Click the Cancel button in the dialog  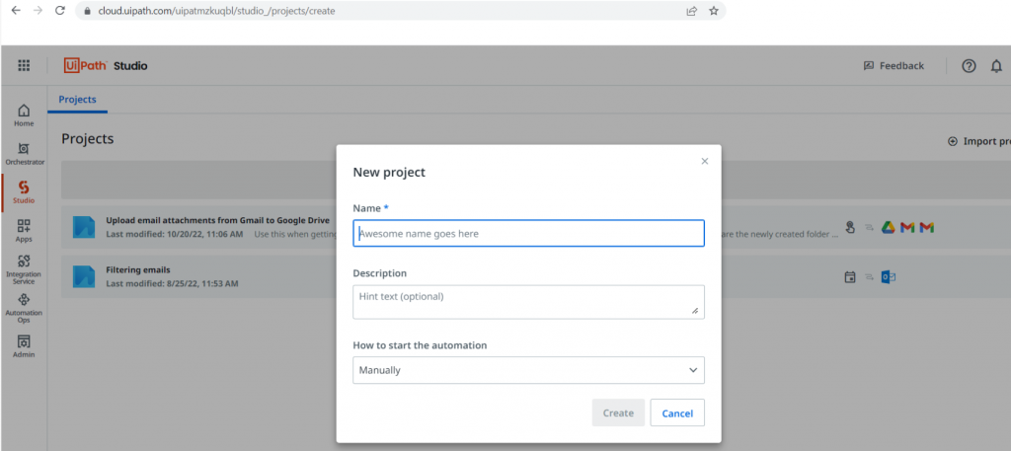click(x=677, y=413)
